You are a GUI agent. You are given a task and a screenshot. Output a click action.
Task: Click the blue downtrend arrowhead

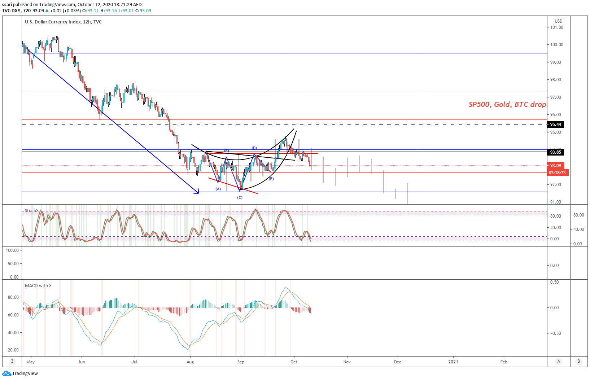click(197, 192)
